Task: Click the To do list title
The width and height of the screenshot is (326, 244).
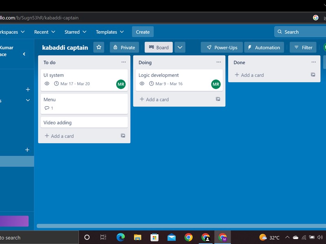Action: (49, 63)
